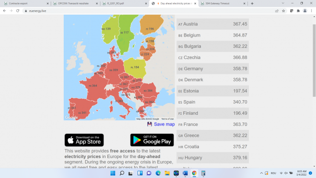Click the address bar showing euenergy.live
This screenshot has height=178, width=316.
149,11
